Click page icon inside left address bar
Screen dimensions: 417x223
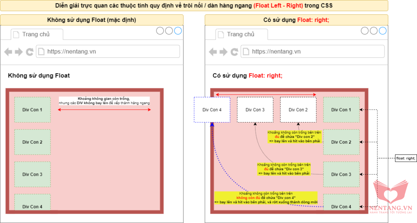(x=42, y=51)
